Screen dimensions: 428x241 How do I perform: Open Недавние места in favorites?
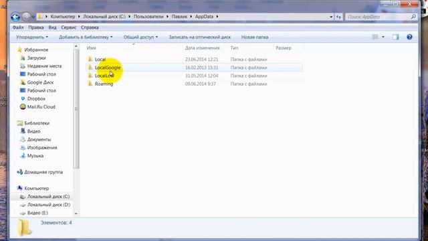[44, 66]
